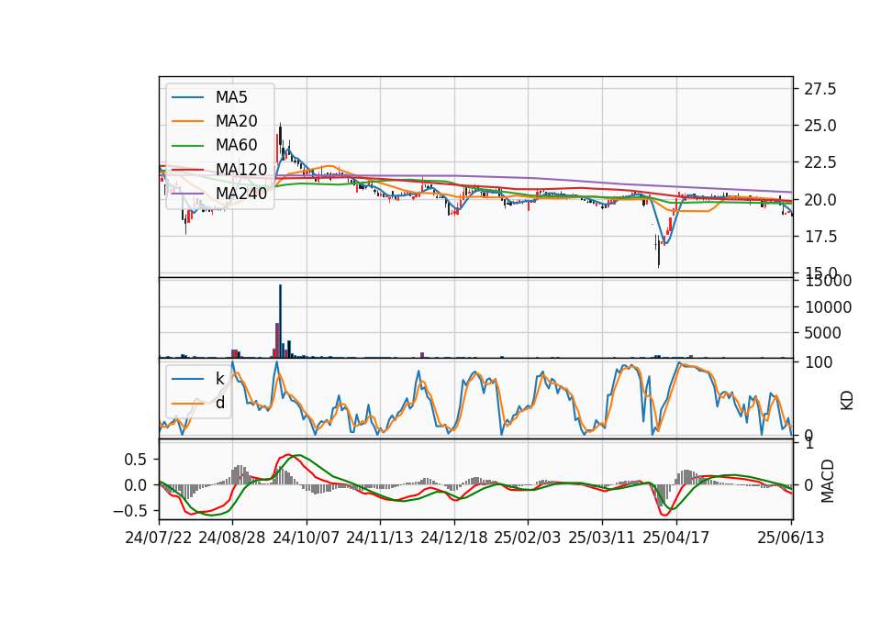Click the MA5 blue line sample in legend
The image size is (881, 633).
187,97
